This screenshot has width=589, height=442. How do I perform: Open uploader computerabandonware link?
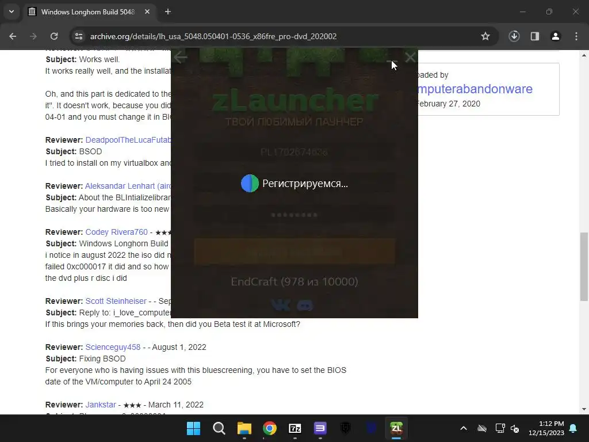(475, 89)
